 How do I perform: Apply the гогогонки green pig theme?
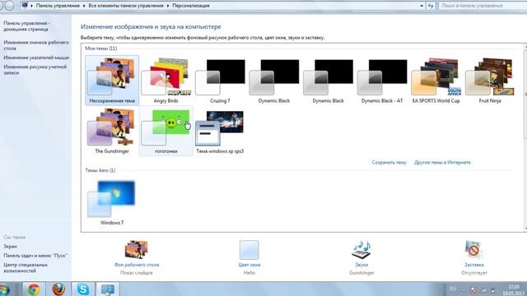(166, 131)
